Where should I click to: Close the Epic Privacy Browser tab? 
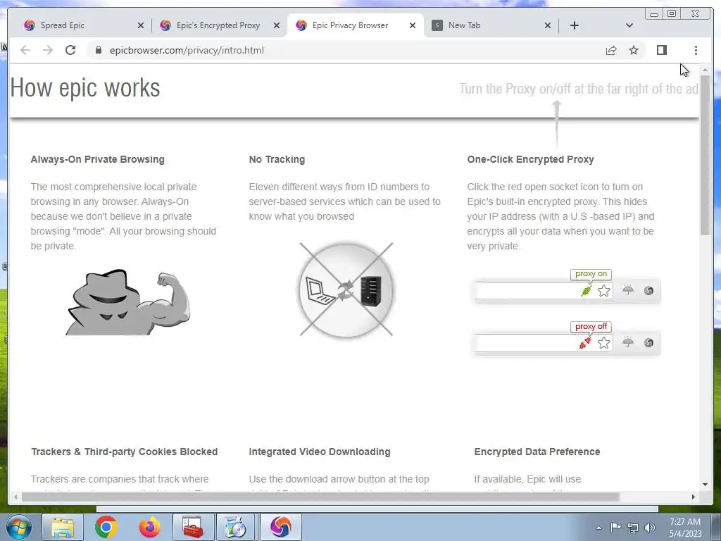[413, 25]
